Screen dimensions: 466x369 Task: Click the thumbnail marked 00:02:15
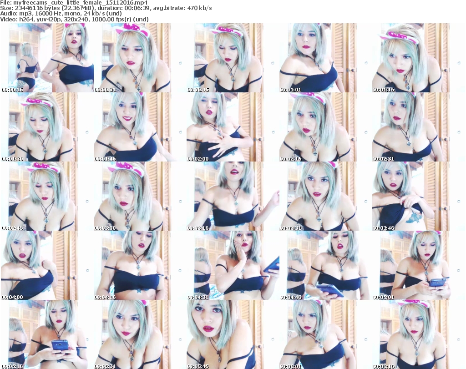(x=326, y=127)
